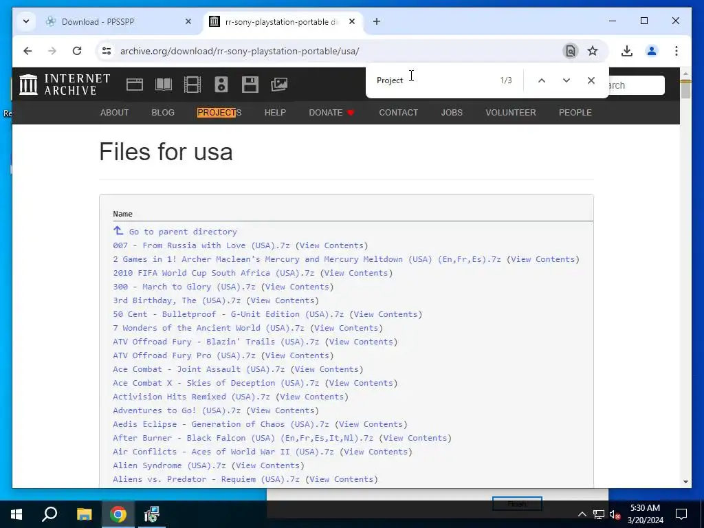Show hidden system tray icons
704x528 pixels.
(x=582, y=514)
